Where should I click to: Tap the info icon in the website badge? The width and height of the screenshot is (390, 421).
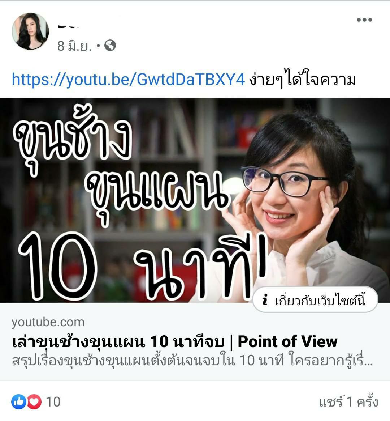pyautogui.click(x=265, y=299)
